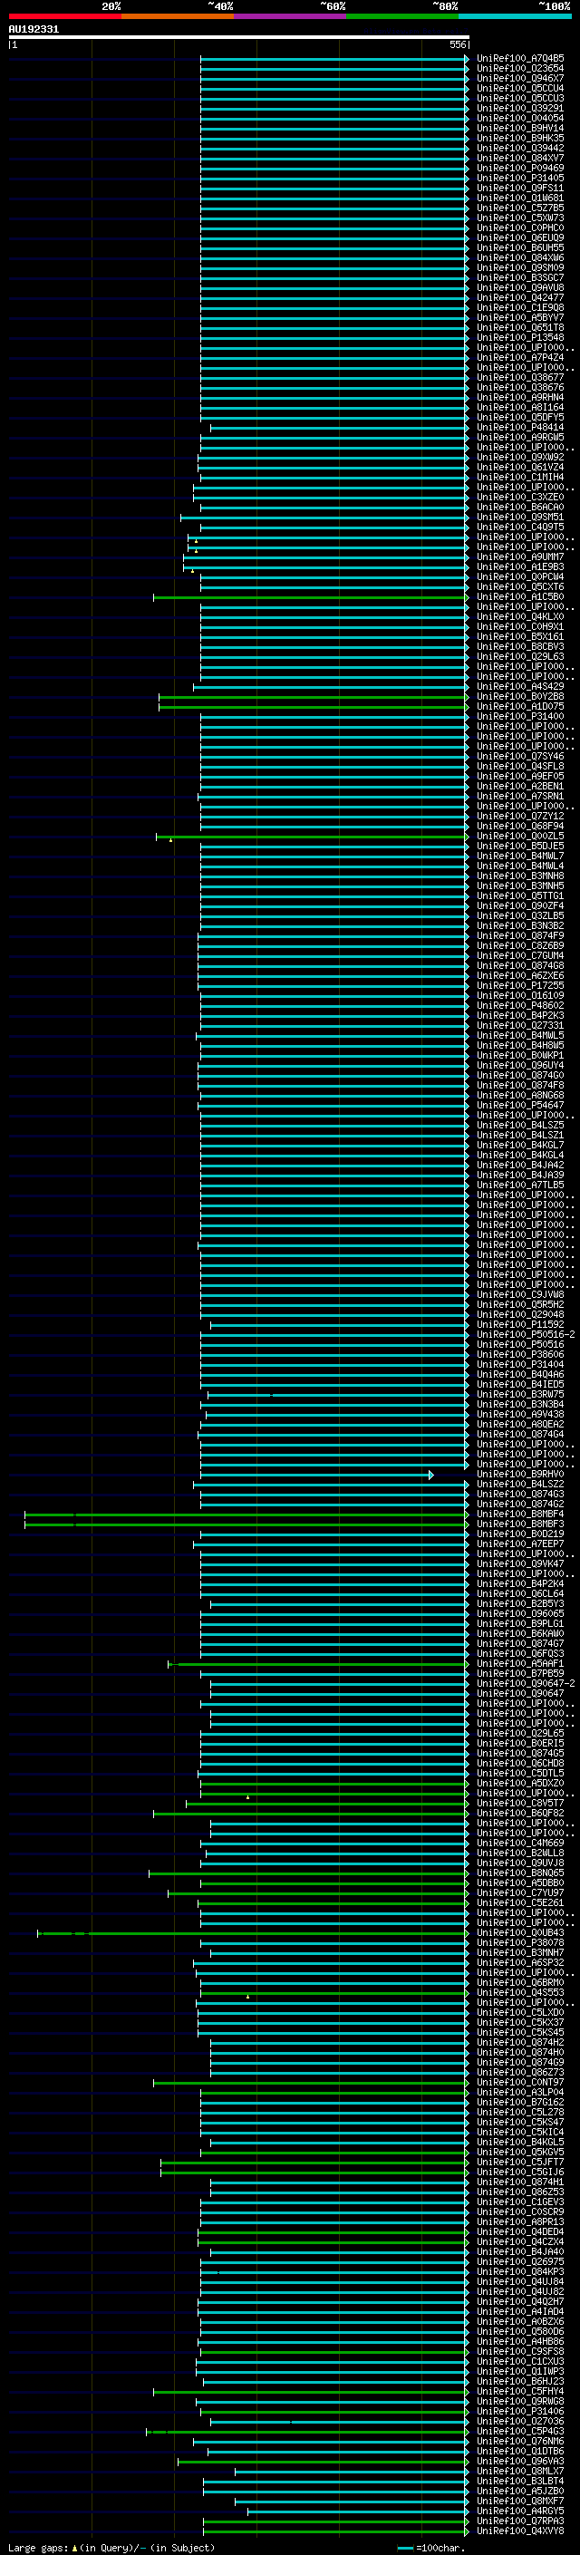The width and height of the screenshot is (580, 2555).
Task: Click the UniRef100_B4LSZ2 label
Action: [520, 1484]
